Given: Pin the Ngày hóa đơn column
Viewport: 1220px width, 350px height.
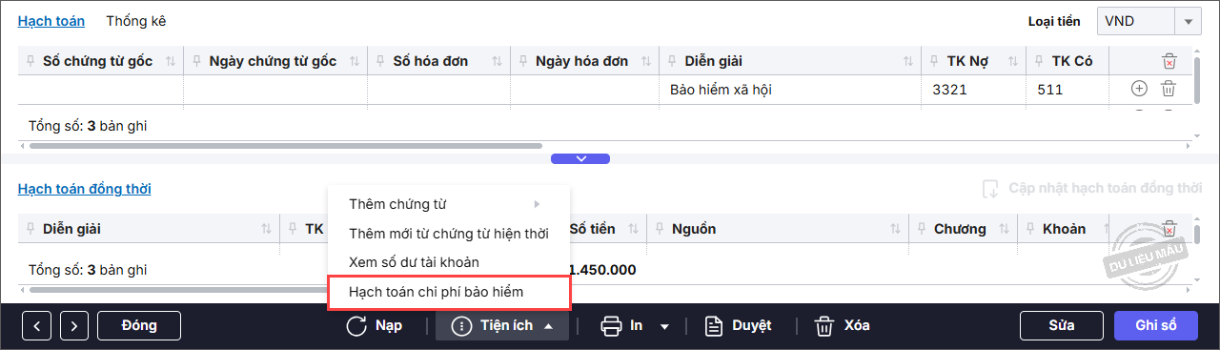Looking at the screenshot, I should pos(523,61).
